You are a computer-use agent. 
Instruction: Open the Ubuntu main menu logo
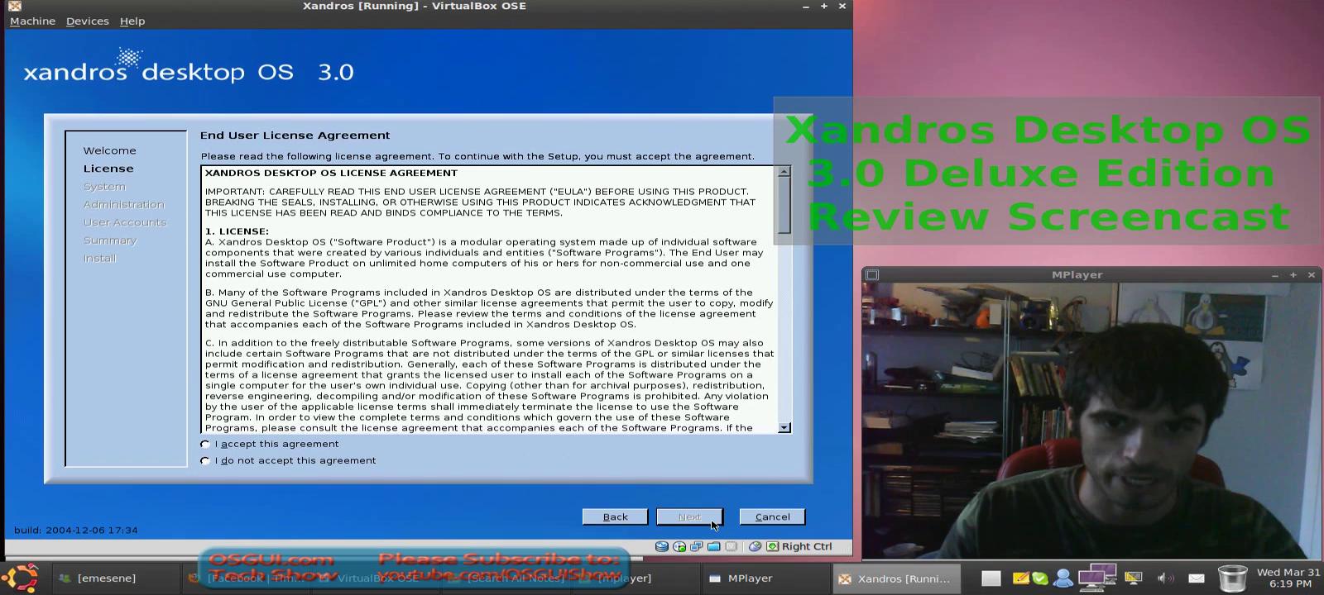click(21, 578)
